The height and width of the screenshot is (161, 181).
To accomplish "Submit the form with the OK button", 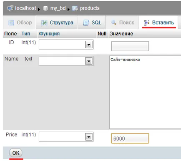I will 16,153.
